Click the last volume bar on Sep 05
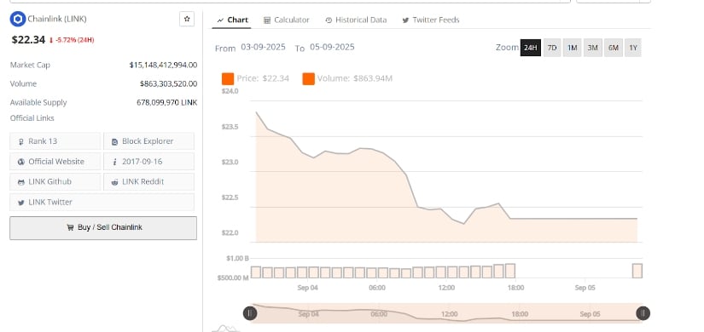The width and height of the screenshot is (704, 332). pos(637,271)
